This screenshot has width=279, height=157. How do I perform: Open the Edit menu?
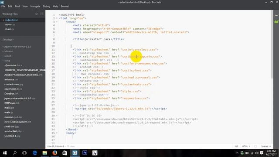tap(10, 6)
